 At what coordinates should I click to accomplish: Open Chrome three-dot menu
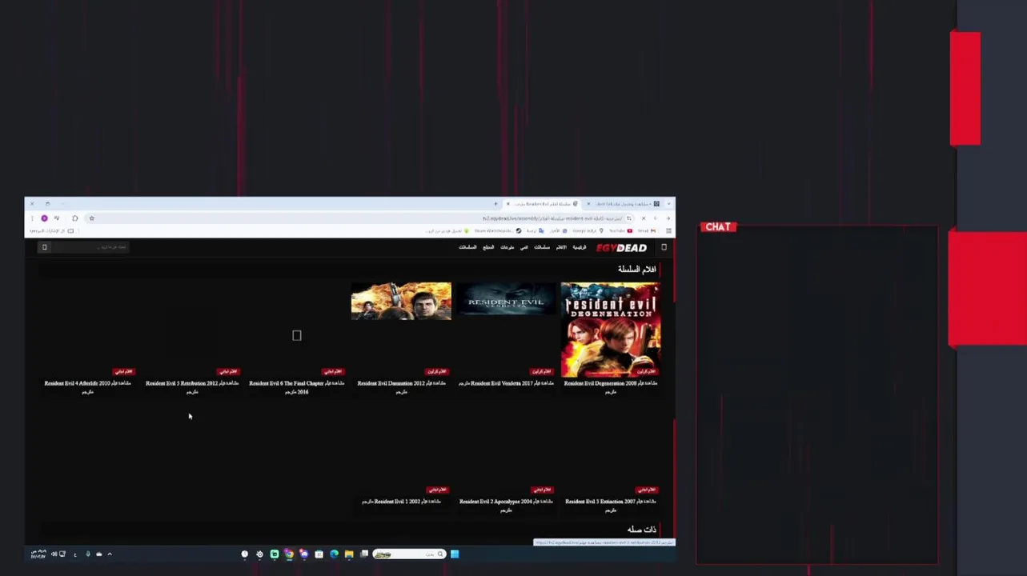click(x=32, y=218)
